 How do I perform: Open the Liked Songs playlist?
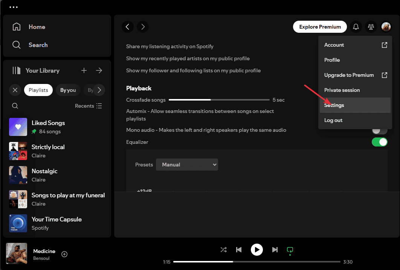tap(57, 127)
